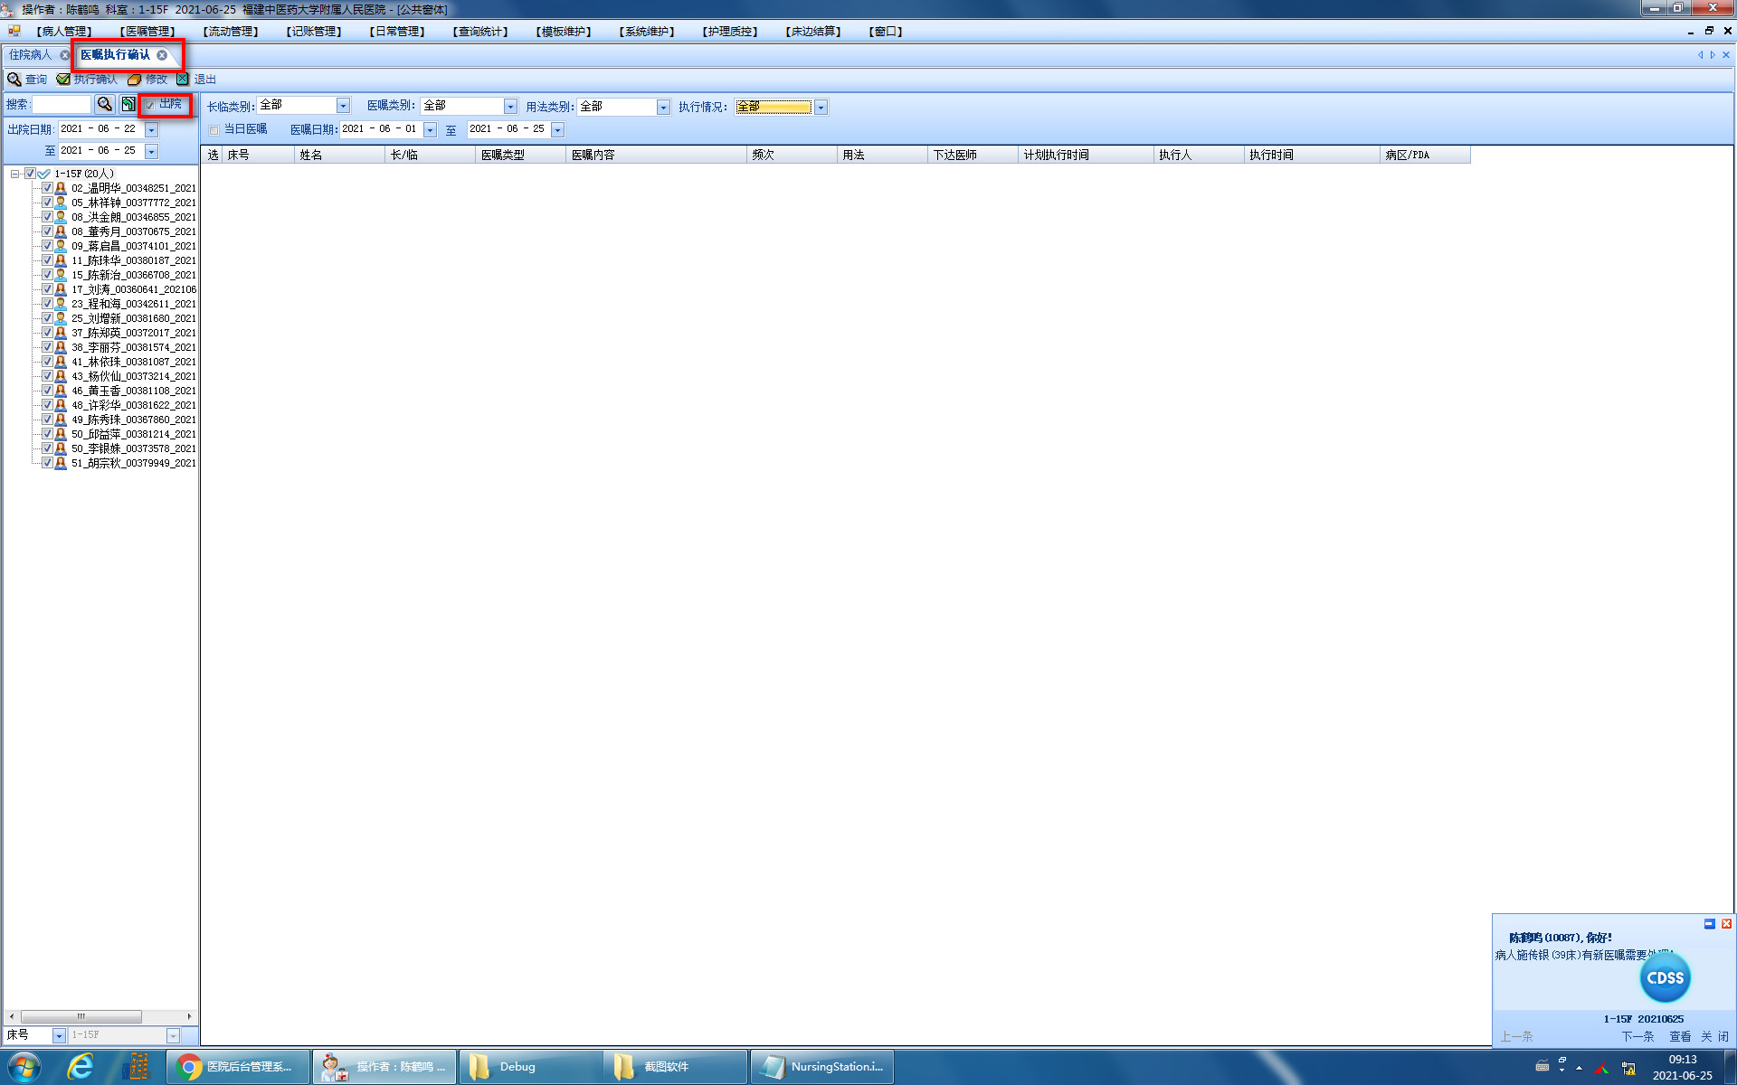Click the magnifier search button beside 搜索 field
The height and width of the screenshot is (1085, 1737).
(105, 105)
